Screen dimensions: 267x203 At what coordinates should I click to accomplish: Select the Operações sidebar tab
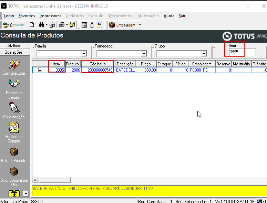tap(15, 52)
